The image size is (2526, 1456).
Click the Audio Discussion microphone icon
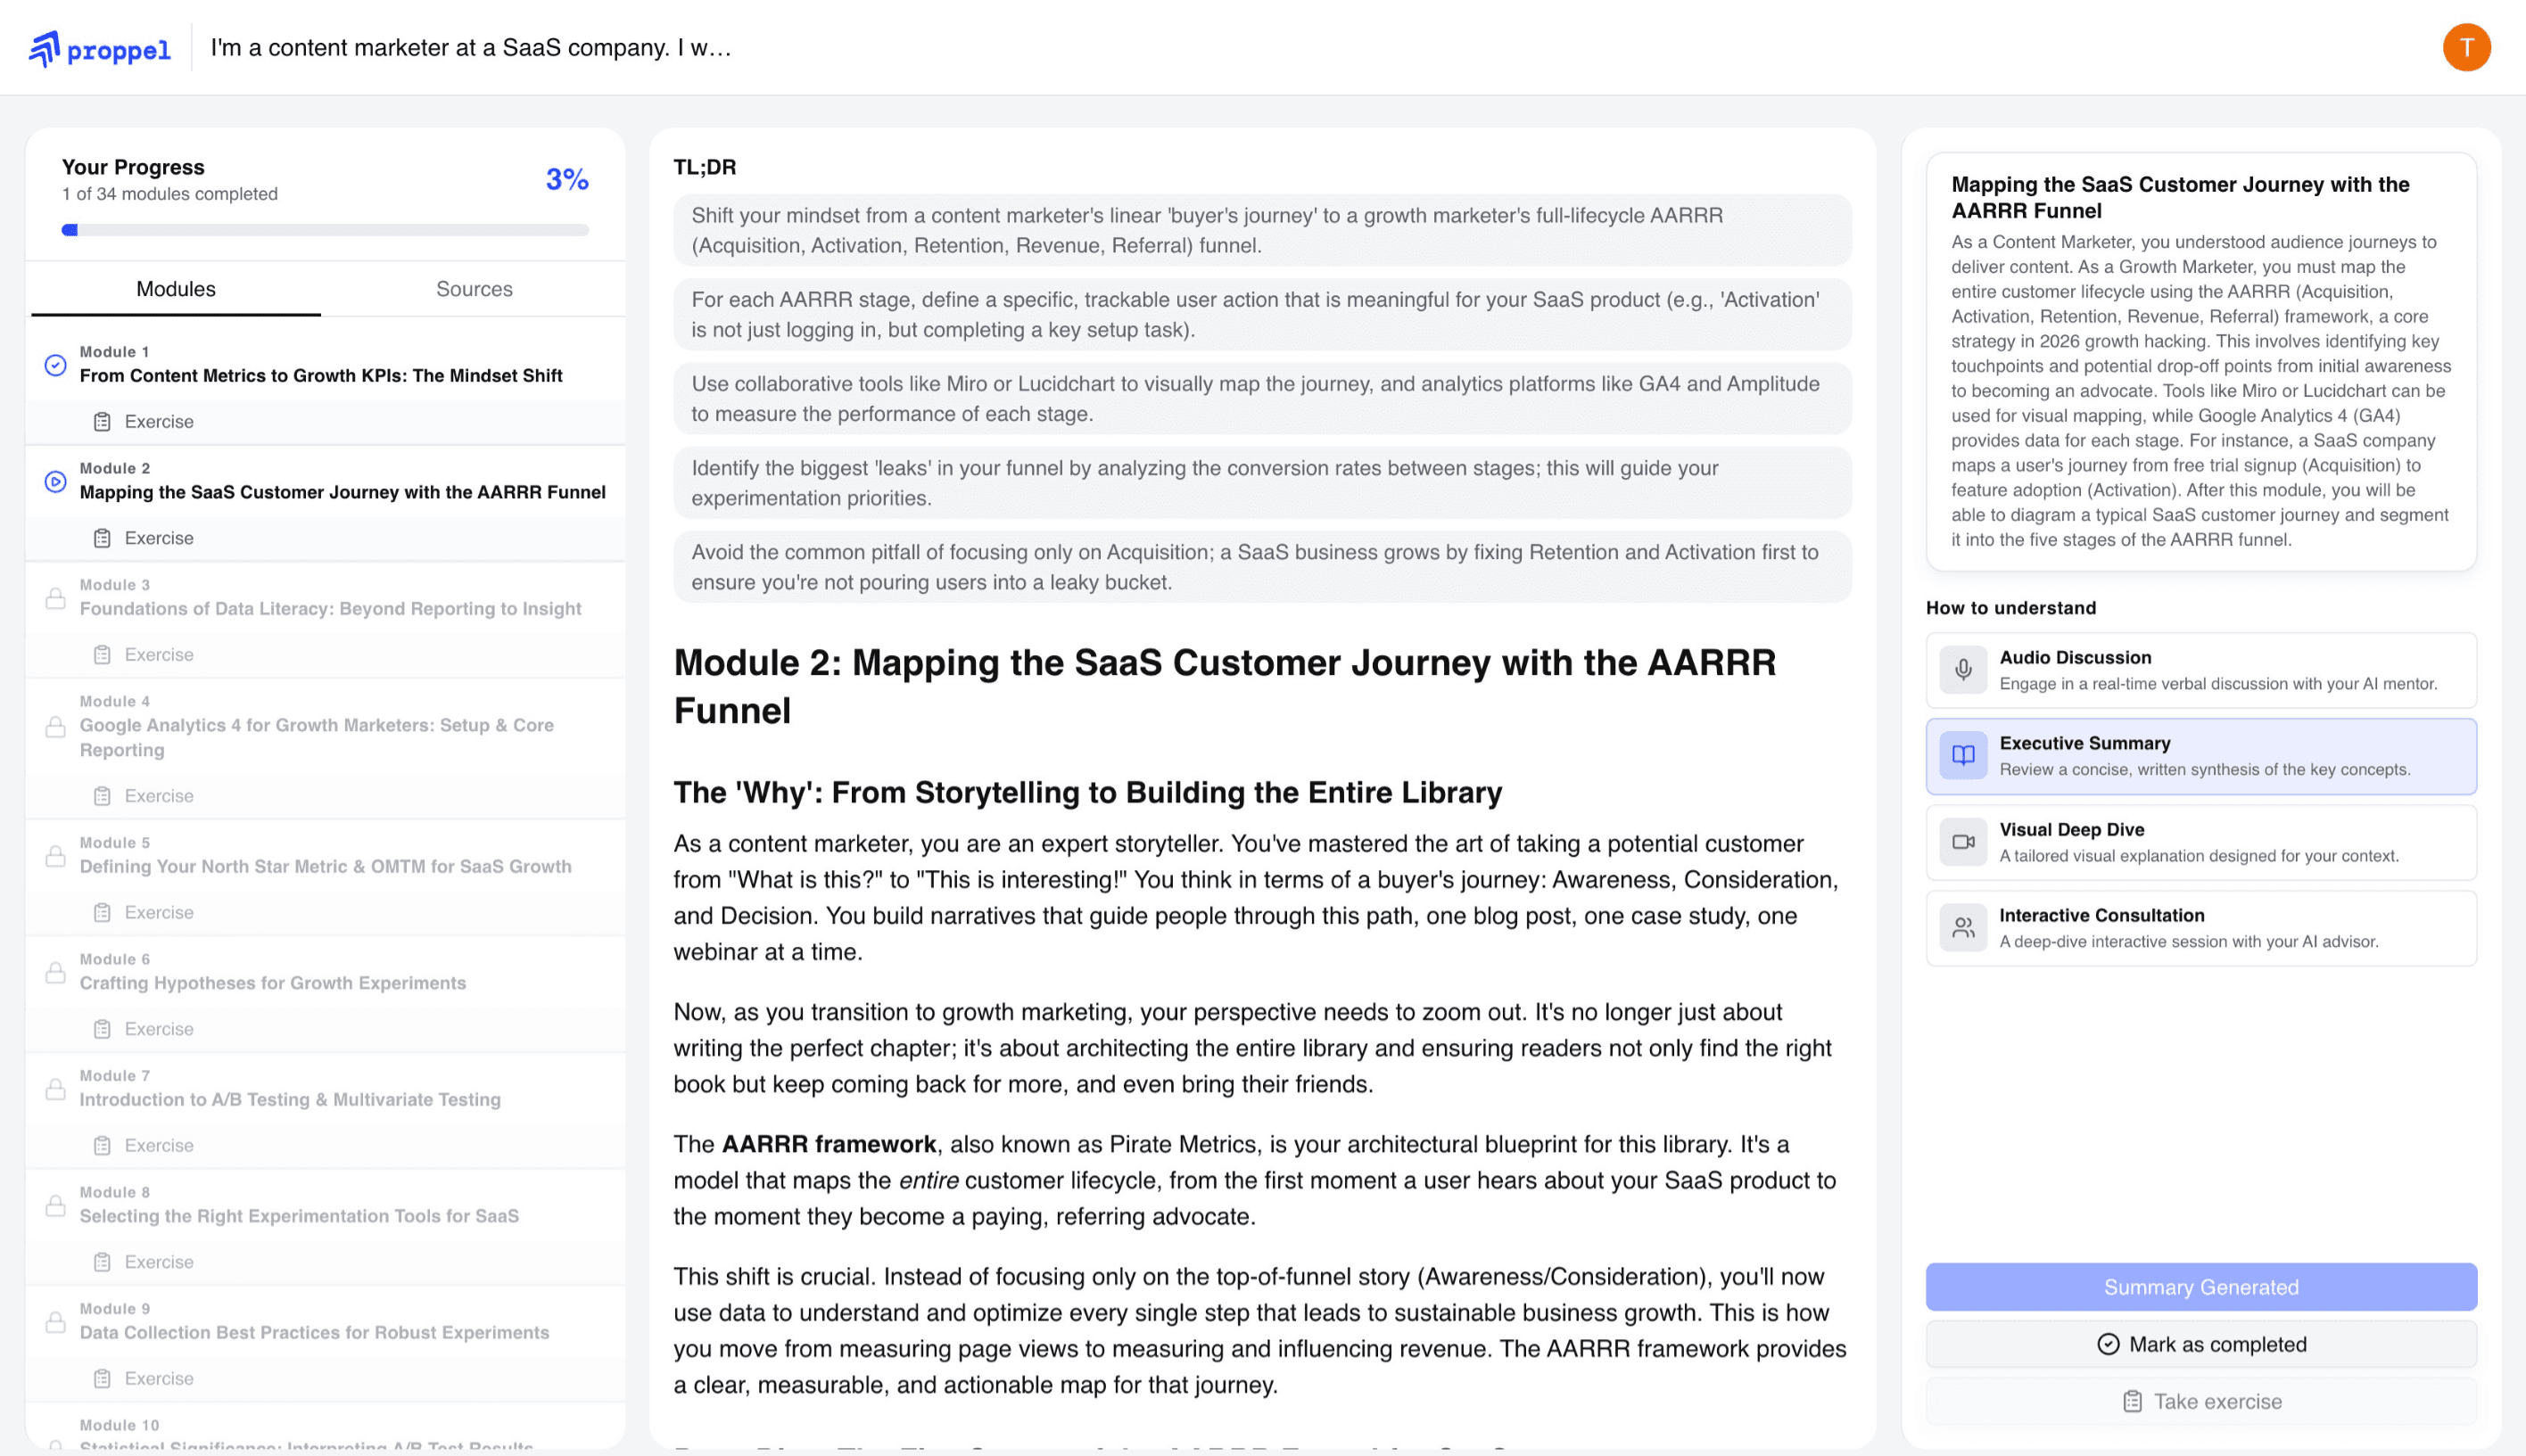[1963, 670]
